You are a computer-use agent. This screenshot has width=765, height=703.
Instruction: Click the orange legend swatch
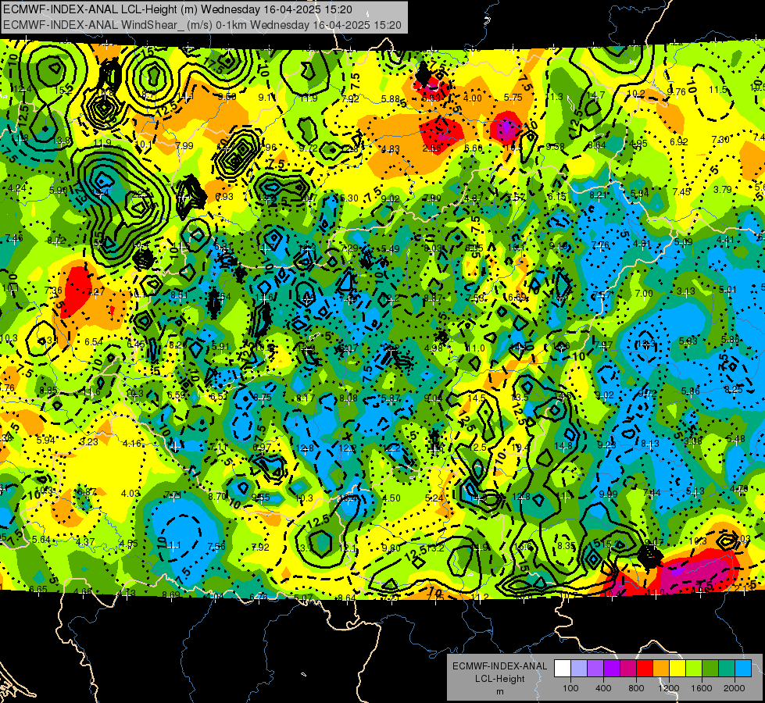[660, 669]
